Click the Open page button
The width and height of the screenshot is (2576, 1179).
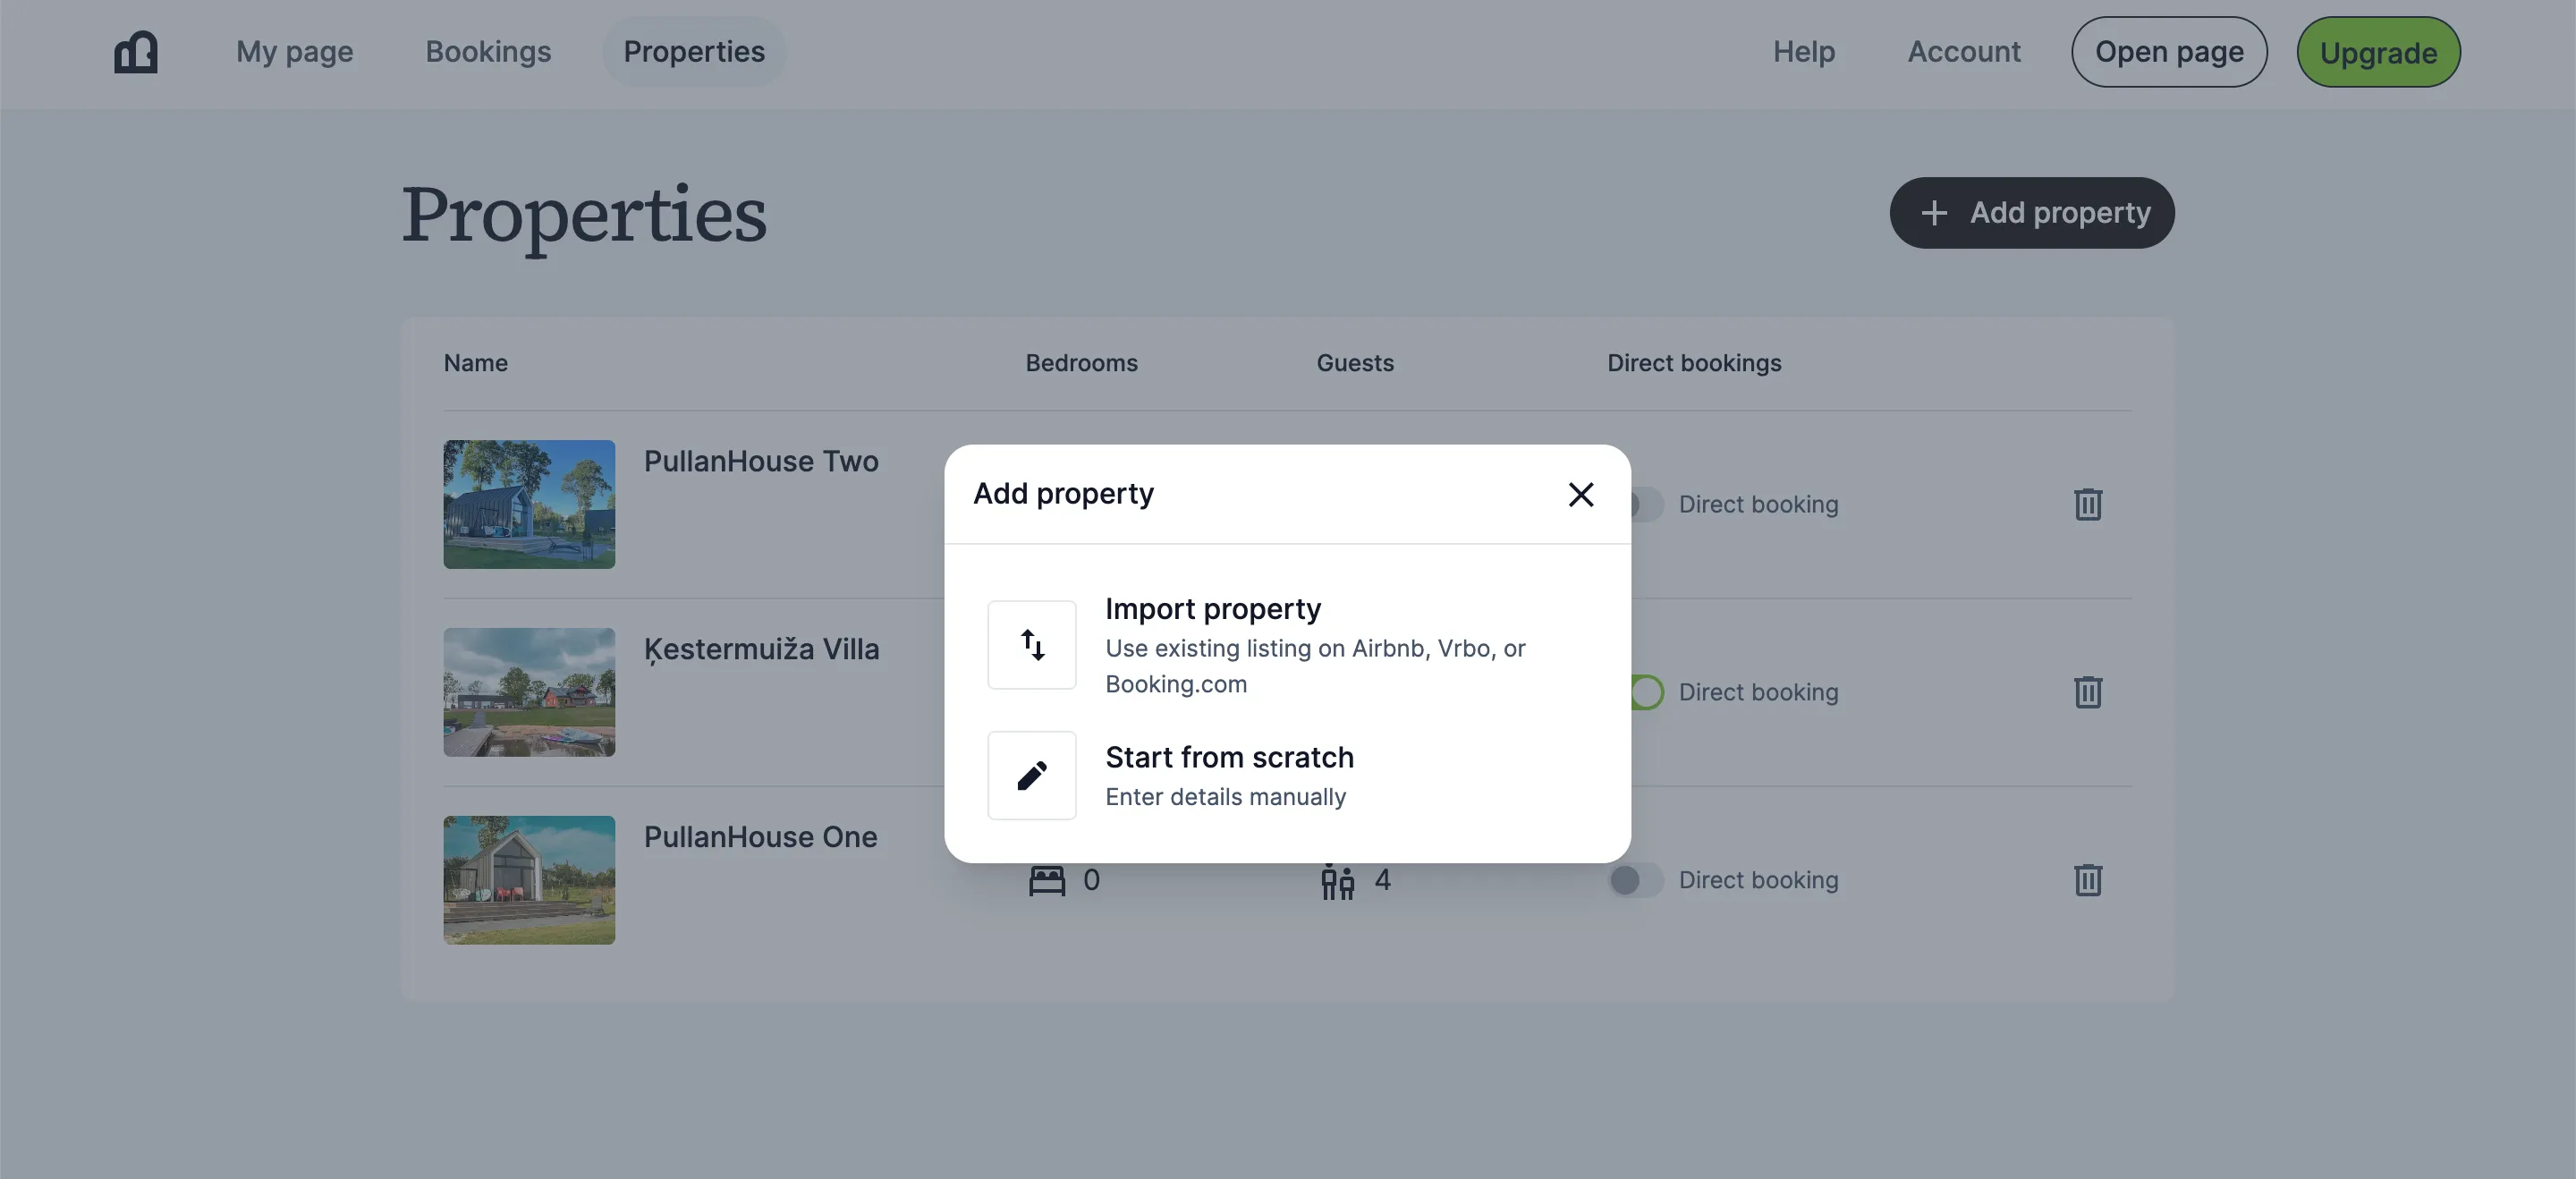pos(2168,52)
